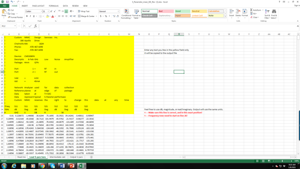Apply the Calculation cell style
Screen dimensions: 300x169
tap(216, 11)
